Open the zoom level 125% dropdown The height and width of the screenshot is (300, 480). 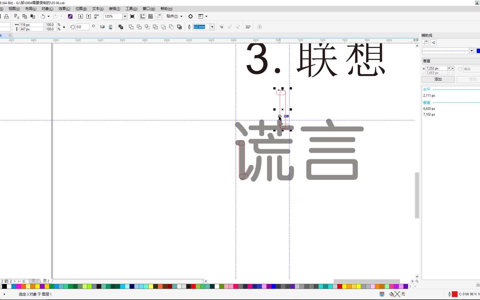tap(125, 16)
